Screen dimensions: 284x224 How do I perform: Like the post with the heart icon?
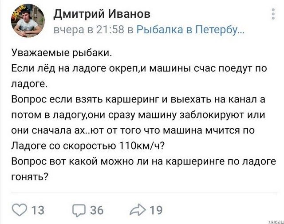click(20, 208)
